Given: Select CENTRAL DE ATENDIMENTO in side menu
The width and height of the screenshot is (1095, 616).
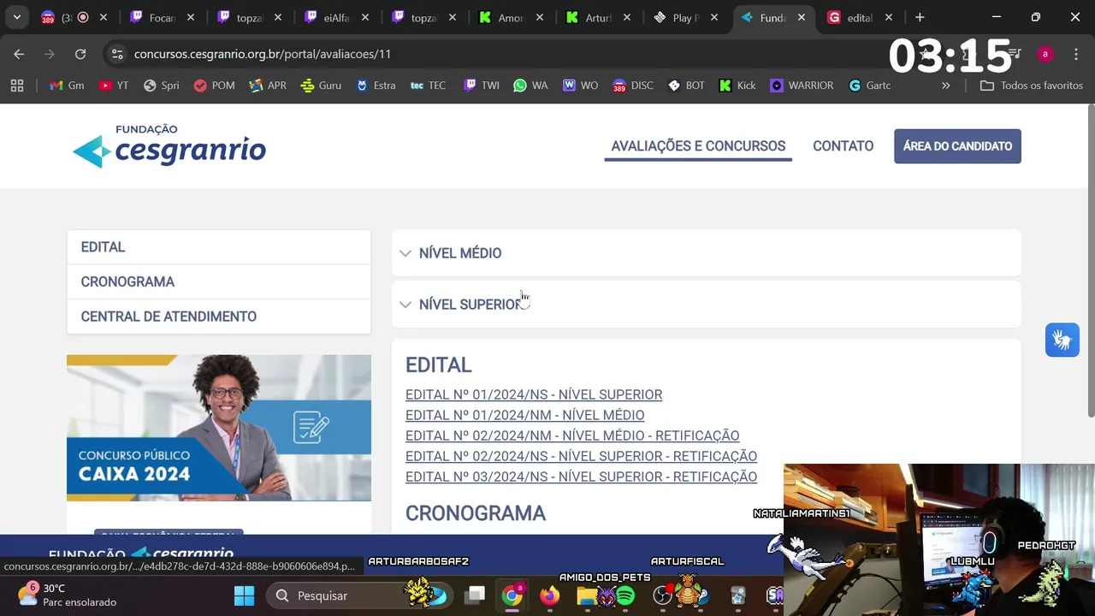Looking at the screenshot, I should (219, 317).
